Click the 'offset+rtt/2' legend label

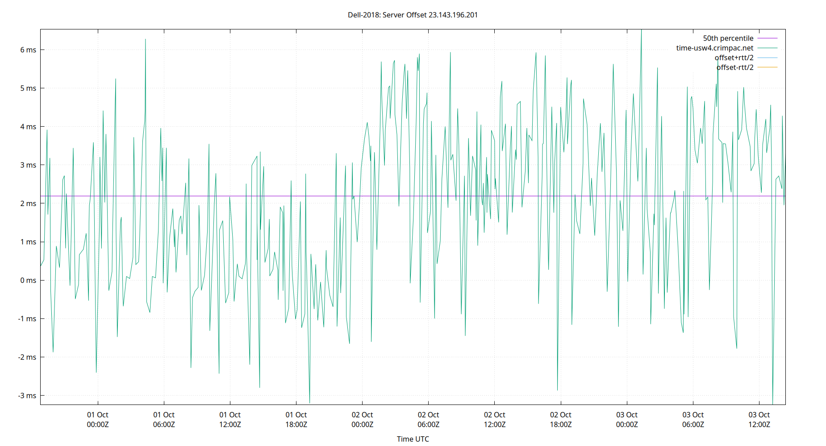tap(734, 58)
